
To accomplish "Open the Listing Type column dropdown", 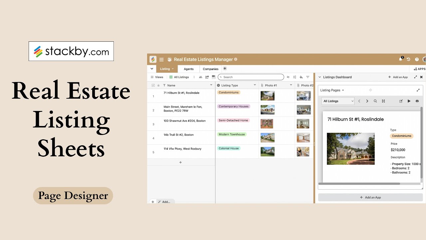I will [255, 85].
